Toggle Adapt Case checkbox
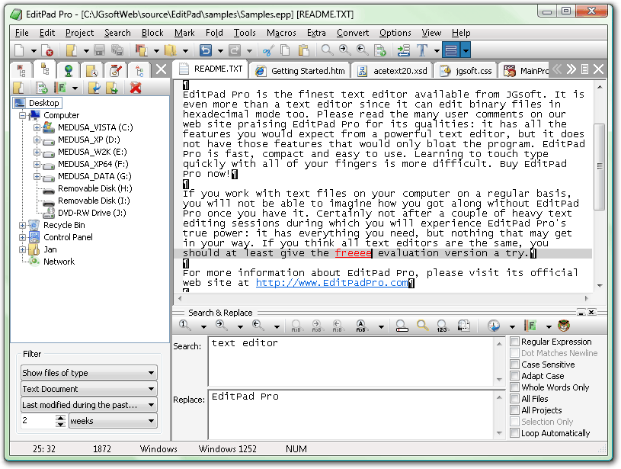 pyautogui.click(x=514, y=376)
